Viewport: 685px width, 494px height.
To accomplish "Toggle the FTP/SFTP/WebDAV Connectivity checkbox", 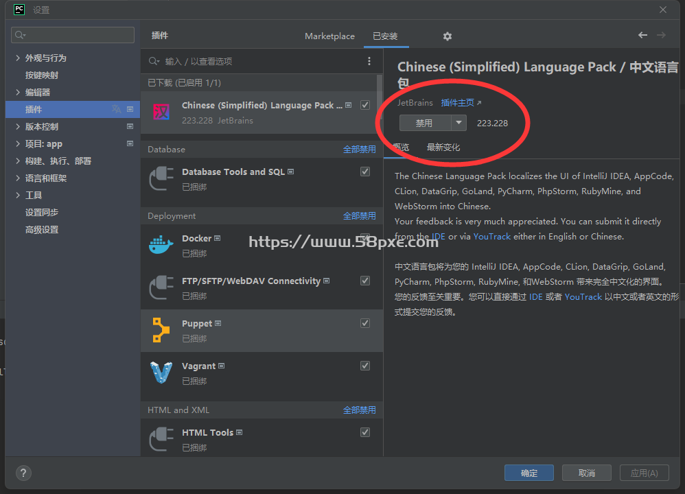I will click(365, 281).
